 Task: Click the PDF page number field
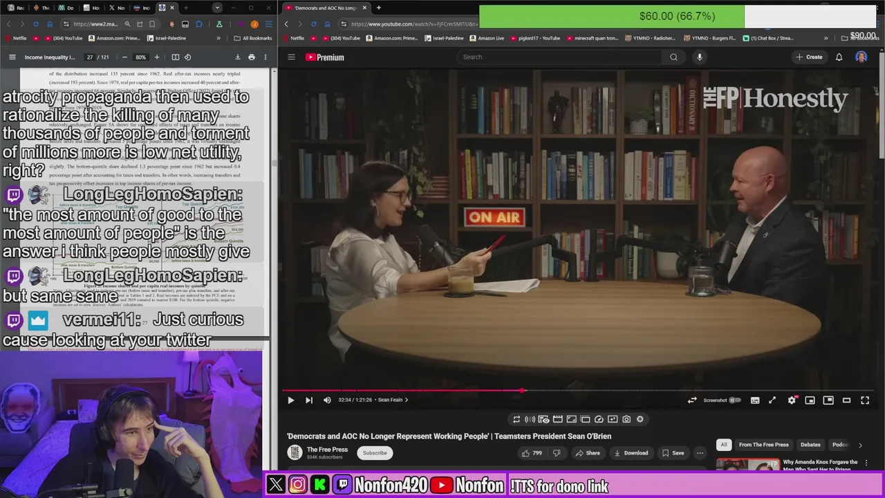90,57
